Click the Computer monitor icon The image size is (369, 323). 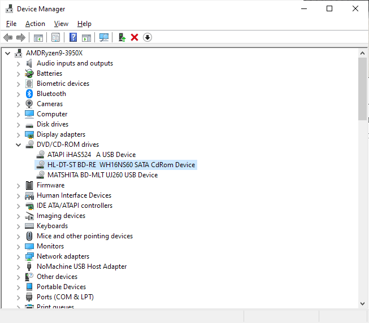coord(29,114)
